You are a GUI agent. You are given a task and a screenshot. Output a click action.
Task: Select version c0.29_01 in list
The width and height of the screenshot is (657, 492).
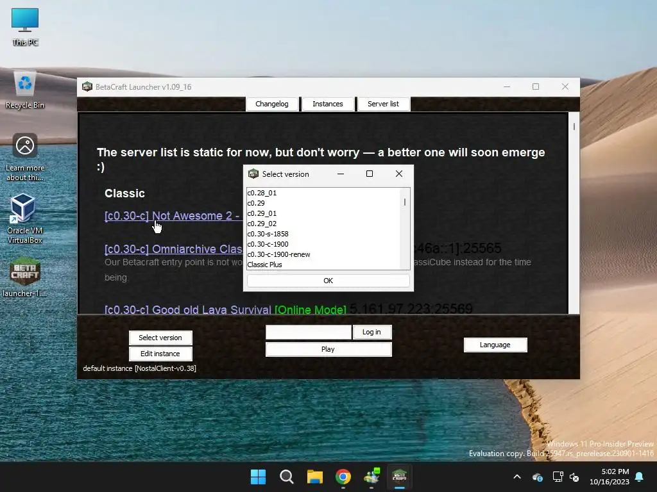click(323, 213)
